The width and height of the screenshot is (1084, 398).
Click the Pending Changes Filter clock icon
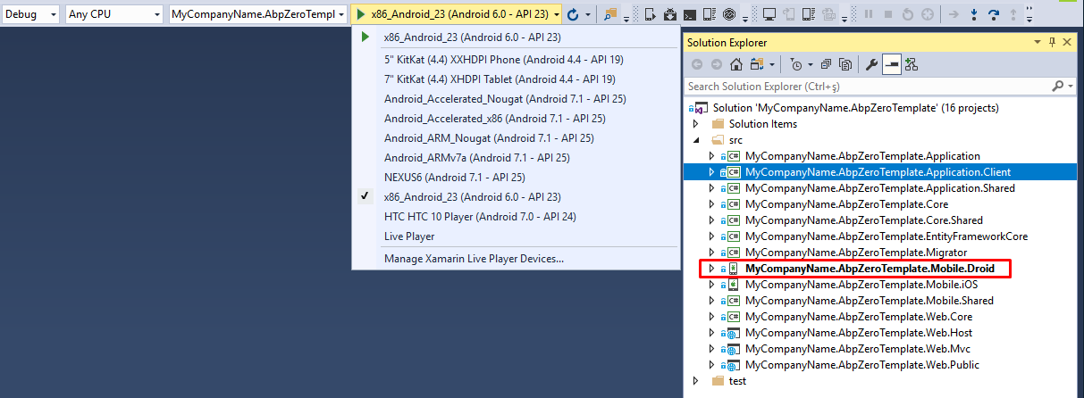tap(795, 65)
